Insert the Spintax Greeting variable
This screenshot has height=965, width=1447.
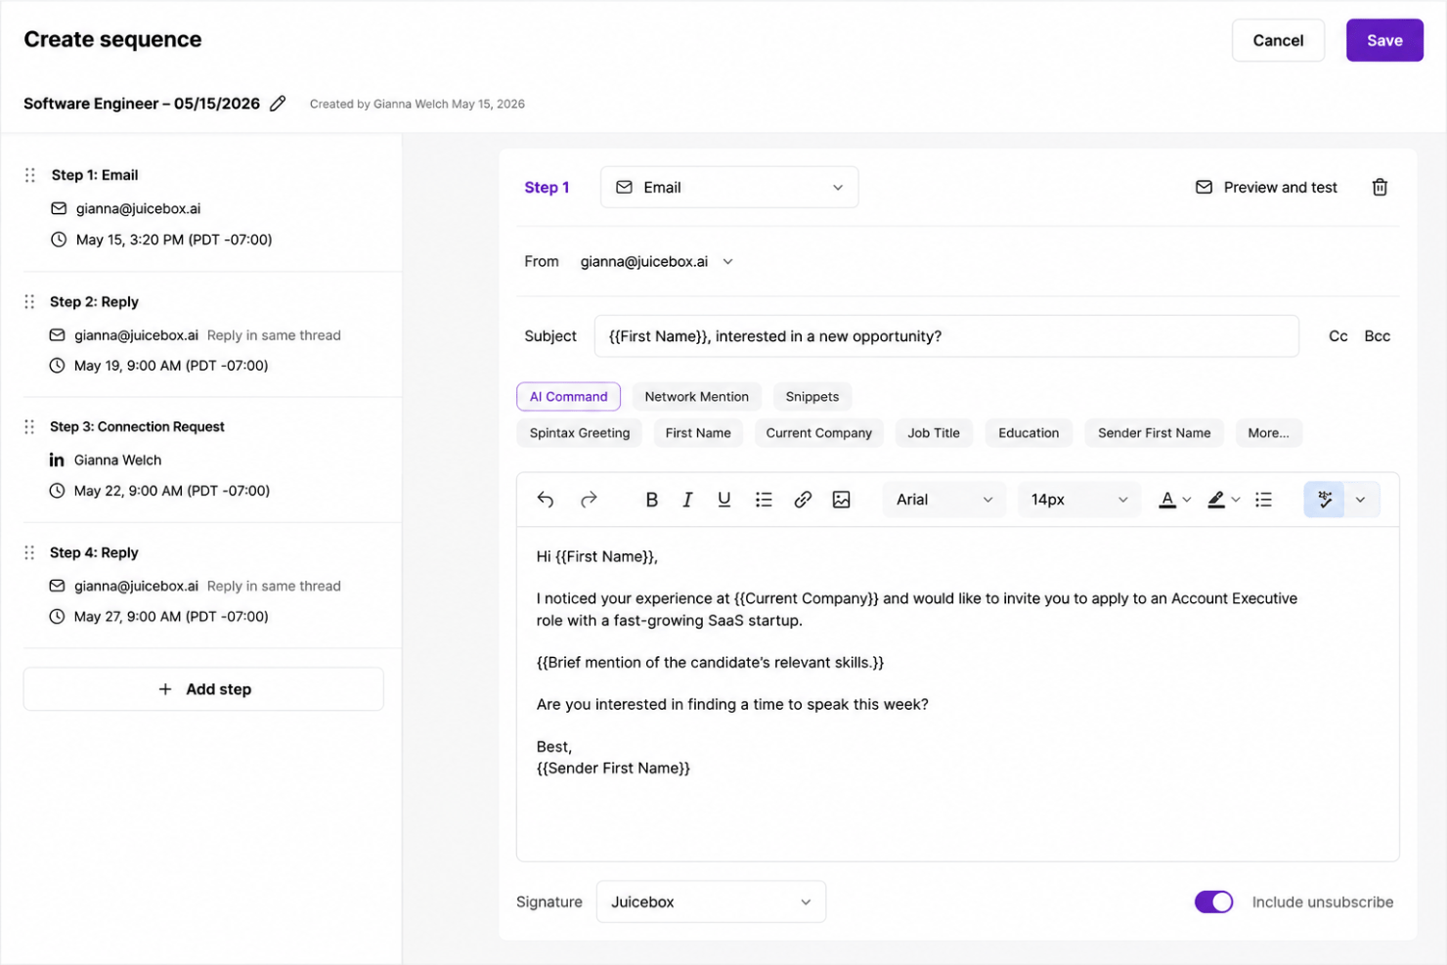(x=579, y=433)
